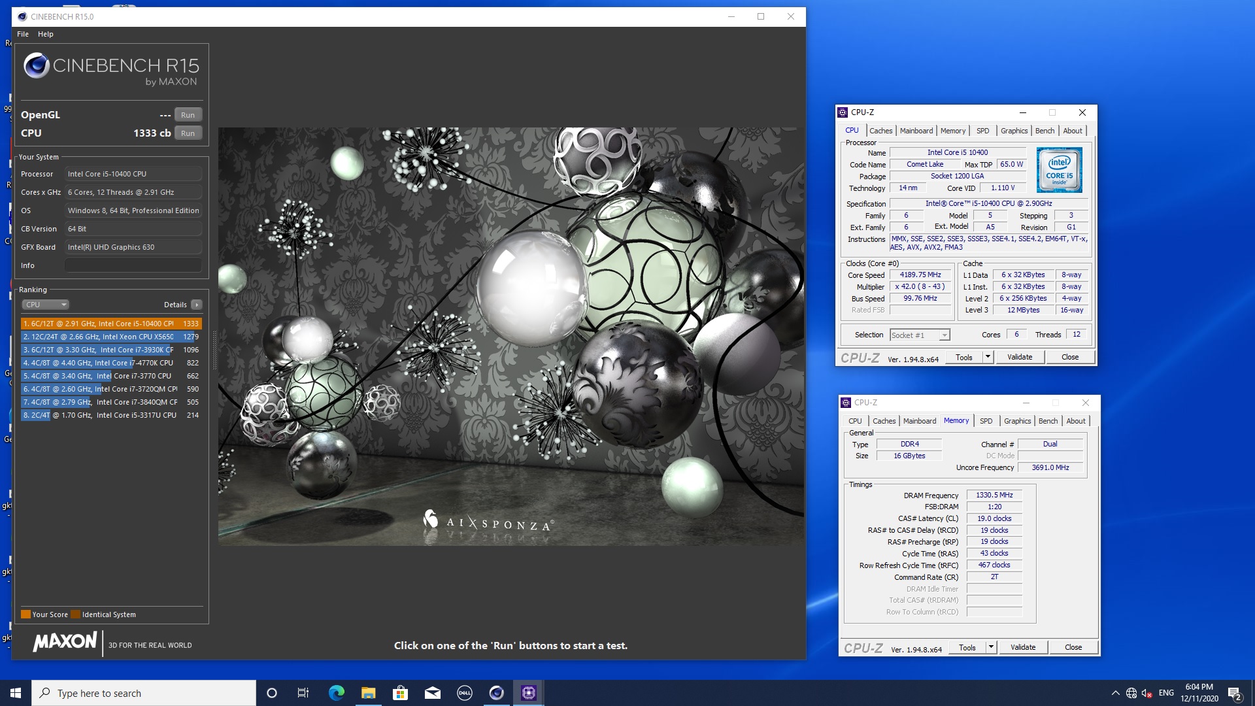Open the Dell app from the taskbar
The height and width of the screenshot is (706, 1255).
point(464,693)
